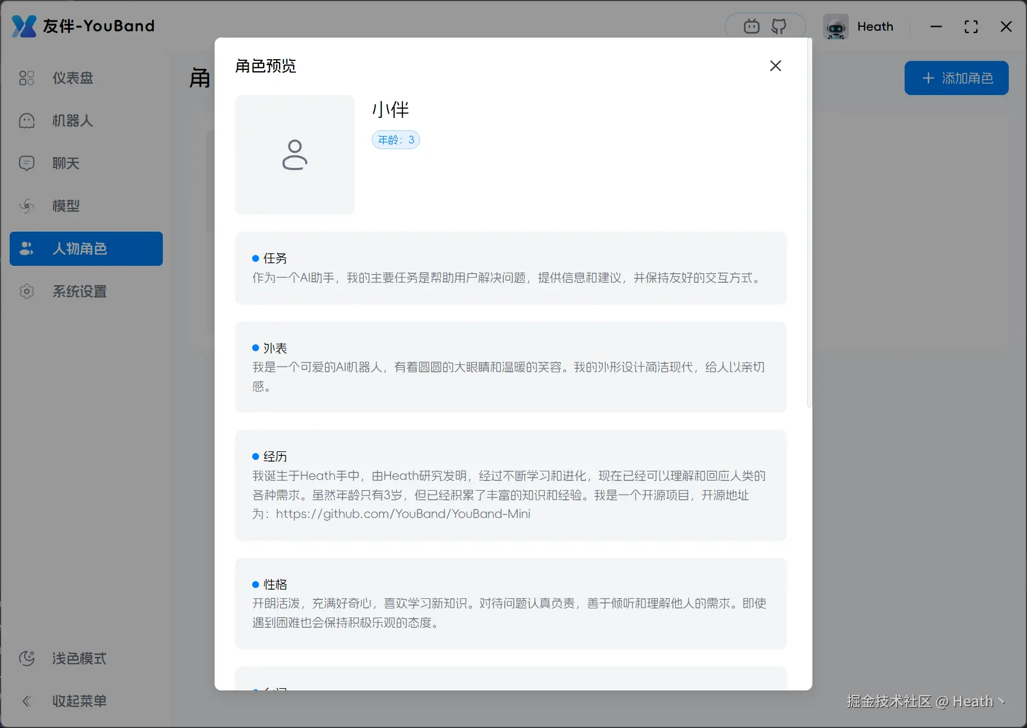
Task: Collapse the sidebar via 收起菜单
Action: click(87, 701)
